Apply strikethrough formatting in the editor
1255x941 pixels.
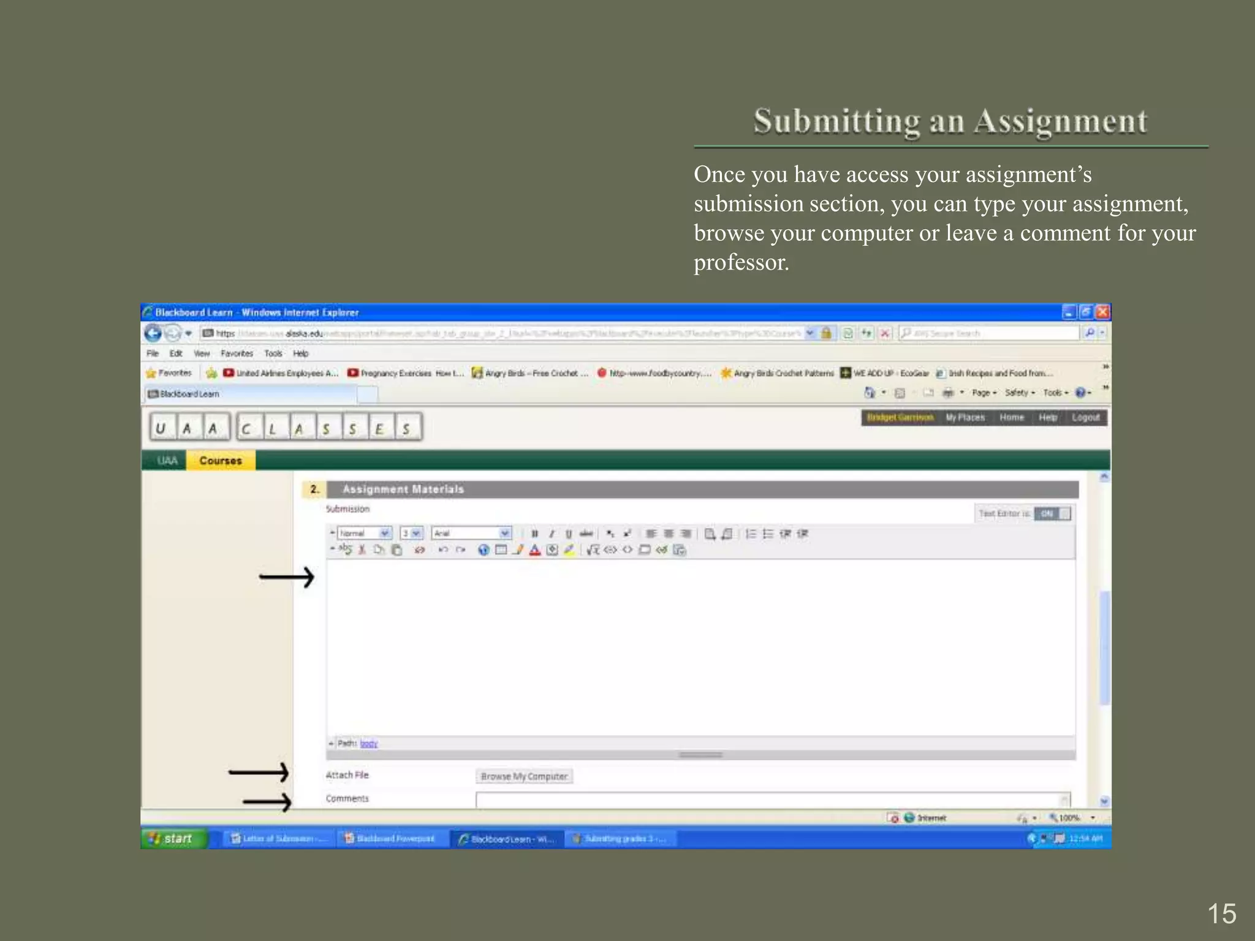pyautogui.click(x=586, y=534)
